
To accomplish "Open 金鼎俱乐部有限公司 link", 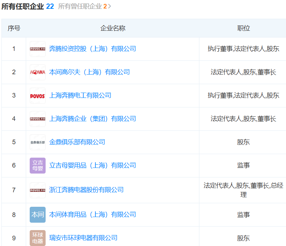I will (x=77, y=142).
